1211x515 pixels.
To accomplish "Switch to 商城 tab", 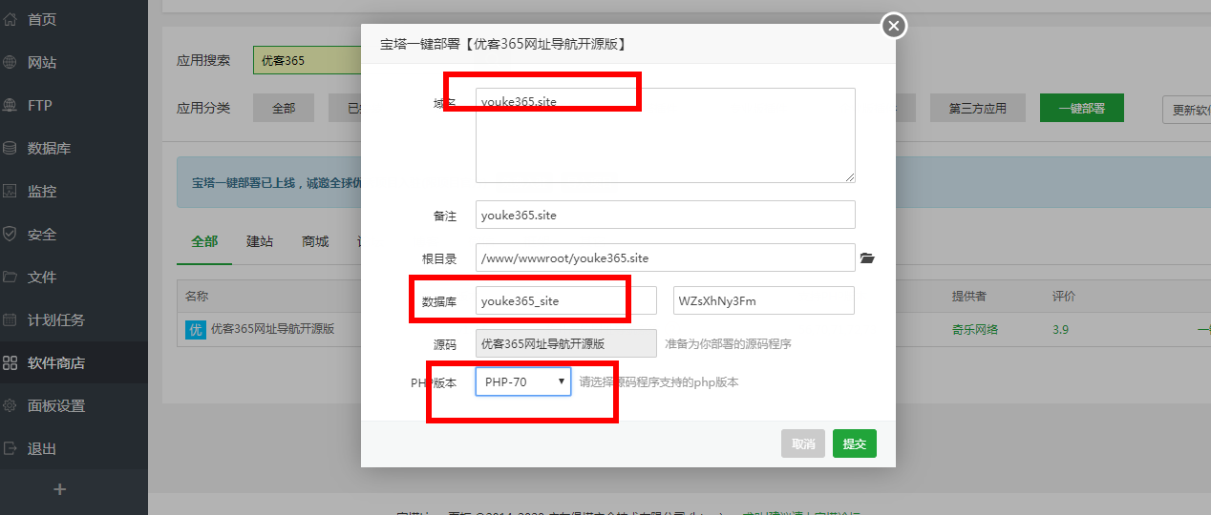I will point(315,241).
